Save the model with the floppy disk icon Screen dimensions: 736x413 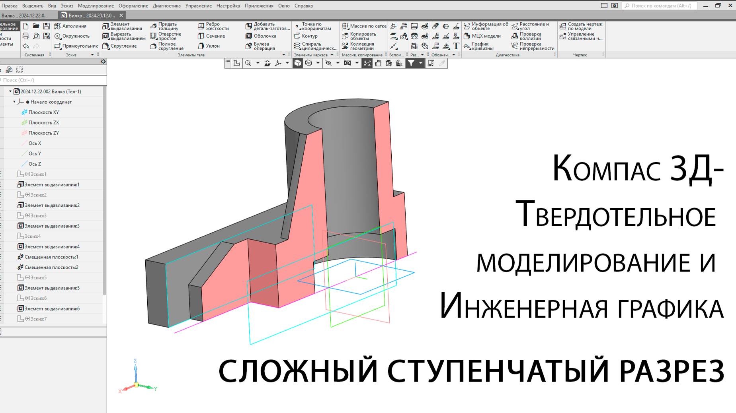[x=47, y=26]
